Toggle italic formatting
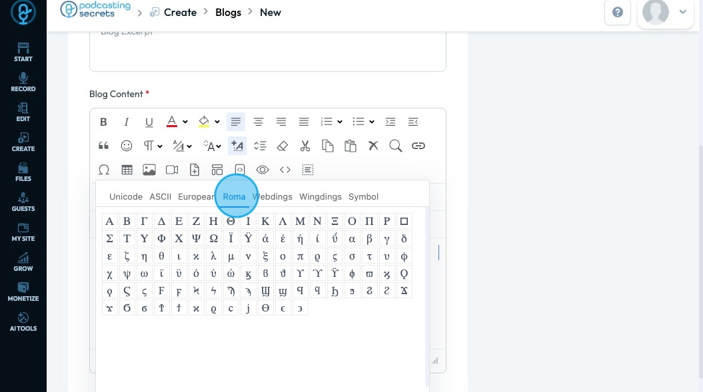This screenshot has height=392, width=703. pyautogui.click(x=127, y=122)
